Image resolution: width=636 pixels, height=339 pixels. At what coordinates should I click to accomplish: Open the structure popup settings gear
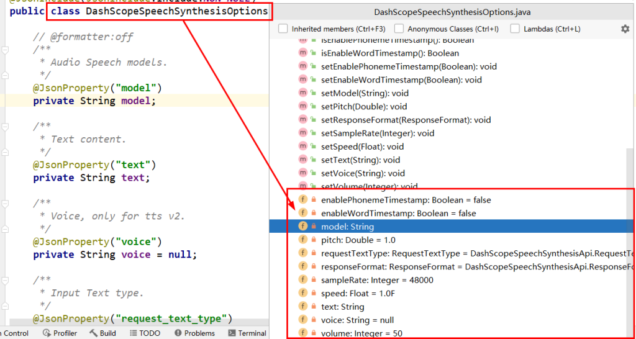click(625, 29)
